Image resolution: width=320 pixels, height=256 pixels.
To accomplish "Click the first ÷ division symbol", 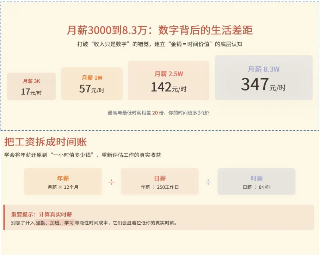I will pos(111,181).
